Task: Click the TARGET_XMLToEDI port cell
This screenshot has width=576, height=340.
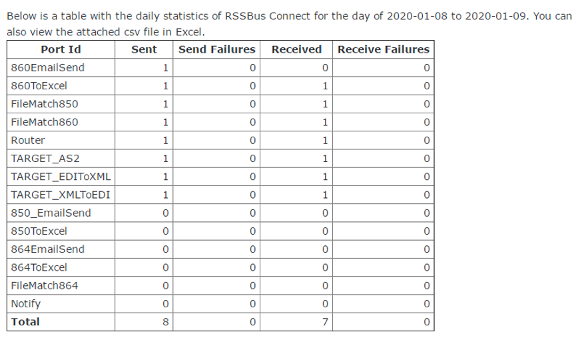Action: (61, 195)
